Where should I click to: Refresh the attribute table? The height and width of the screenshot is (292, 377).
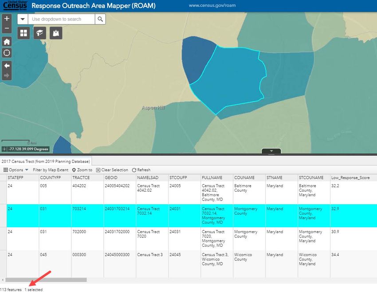pyautogui.click(x=141, y=170)
